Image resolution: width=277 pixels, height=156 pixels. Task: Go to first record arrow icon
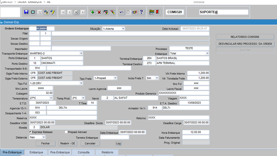click(63, 12)
